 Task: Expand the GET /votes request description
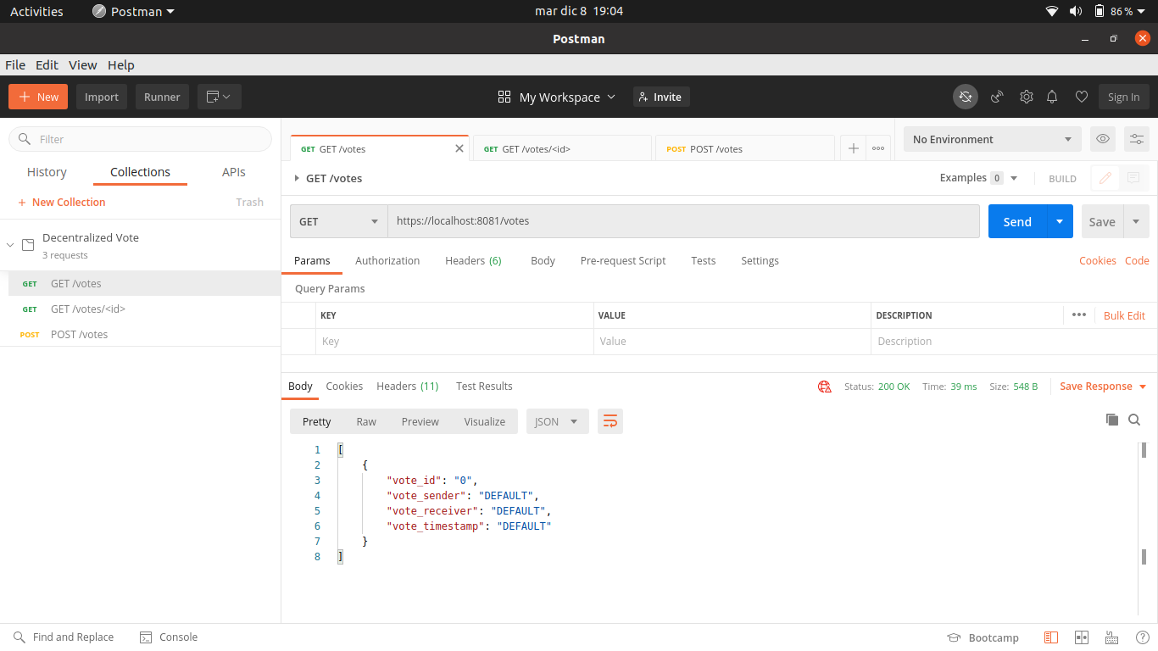[297, 178]
